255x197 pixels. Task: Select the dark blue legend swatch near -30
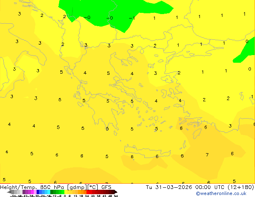pos(38,192)
